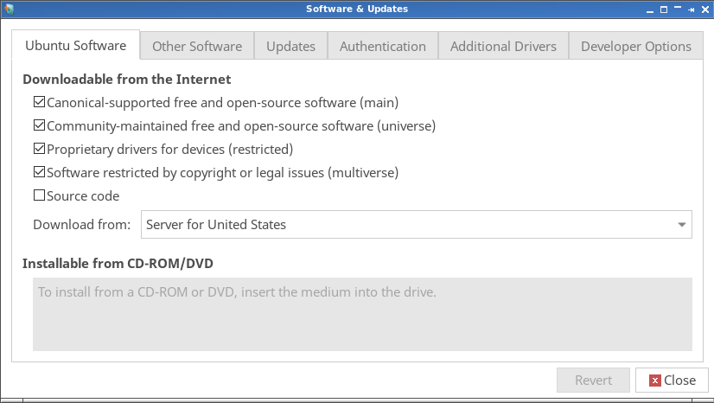Screen dimensions: 714x403
Task: Maximize the Software & Updates window
Action: (664, 10)
